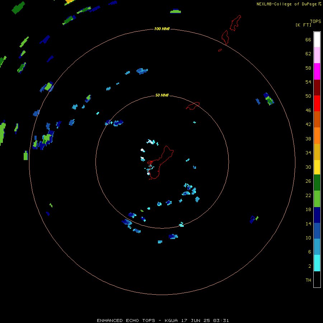
Task: Click the navy blue legend swatch
Action: (317, 215)
